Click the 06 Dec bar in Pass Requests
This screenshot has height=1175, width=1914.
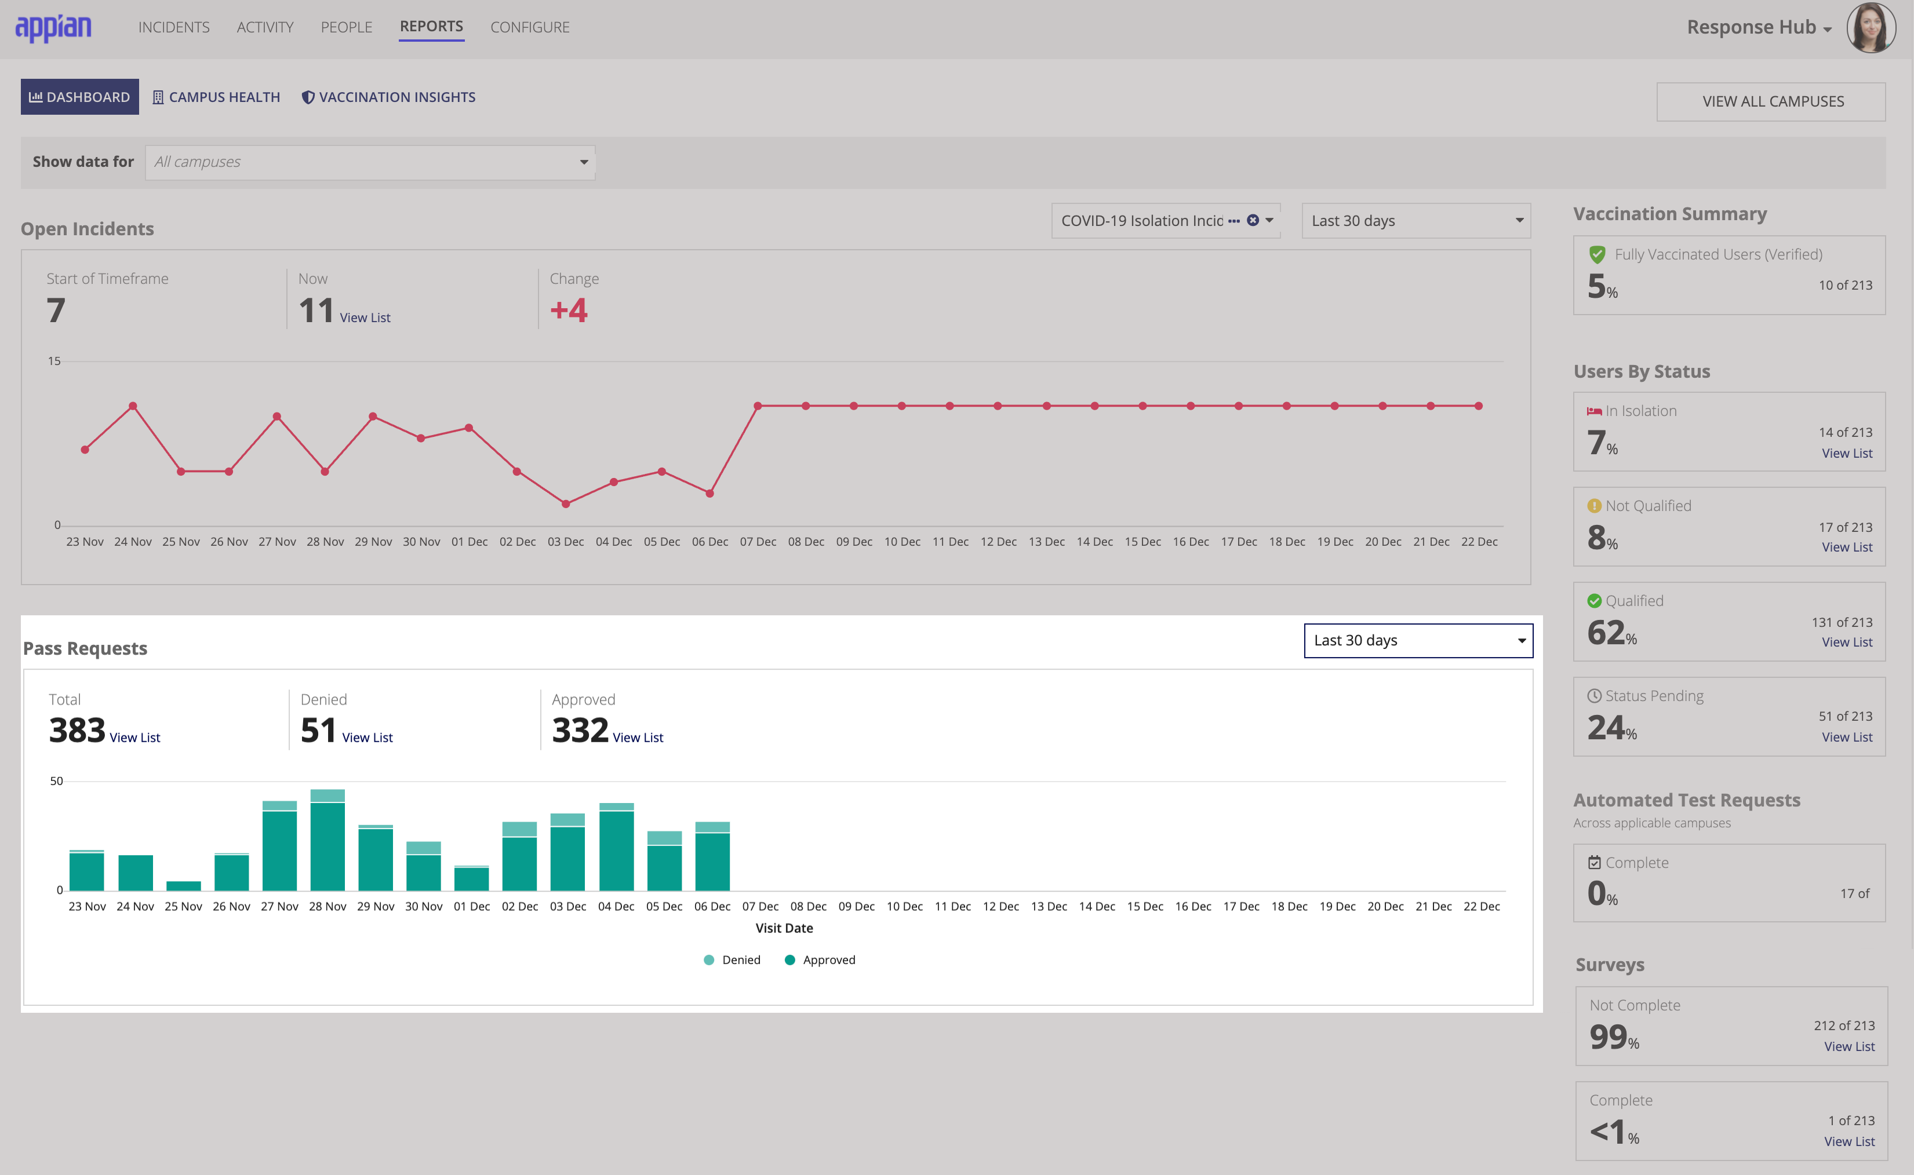tap(712, 856)
